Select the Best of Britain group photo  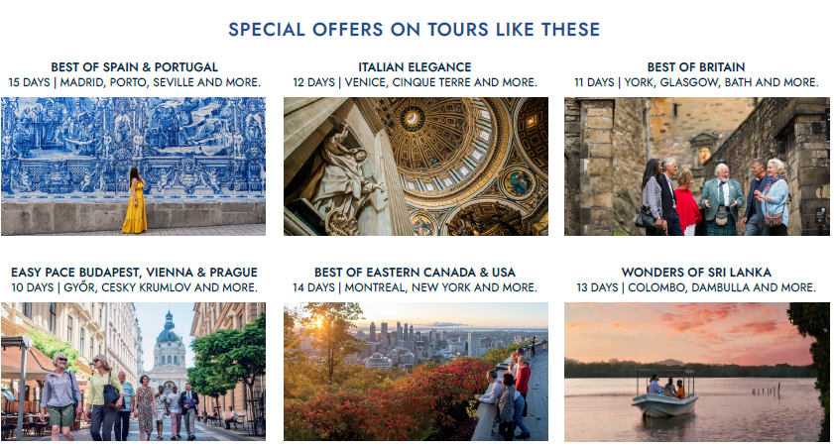pyautogui.click(x=696, y=166)
